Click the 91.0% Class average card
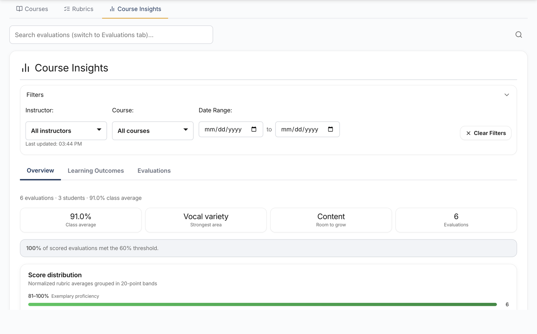 pyautogui.click(x=81, y=220)
